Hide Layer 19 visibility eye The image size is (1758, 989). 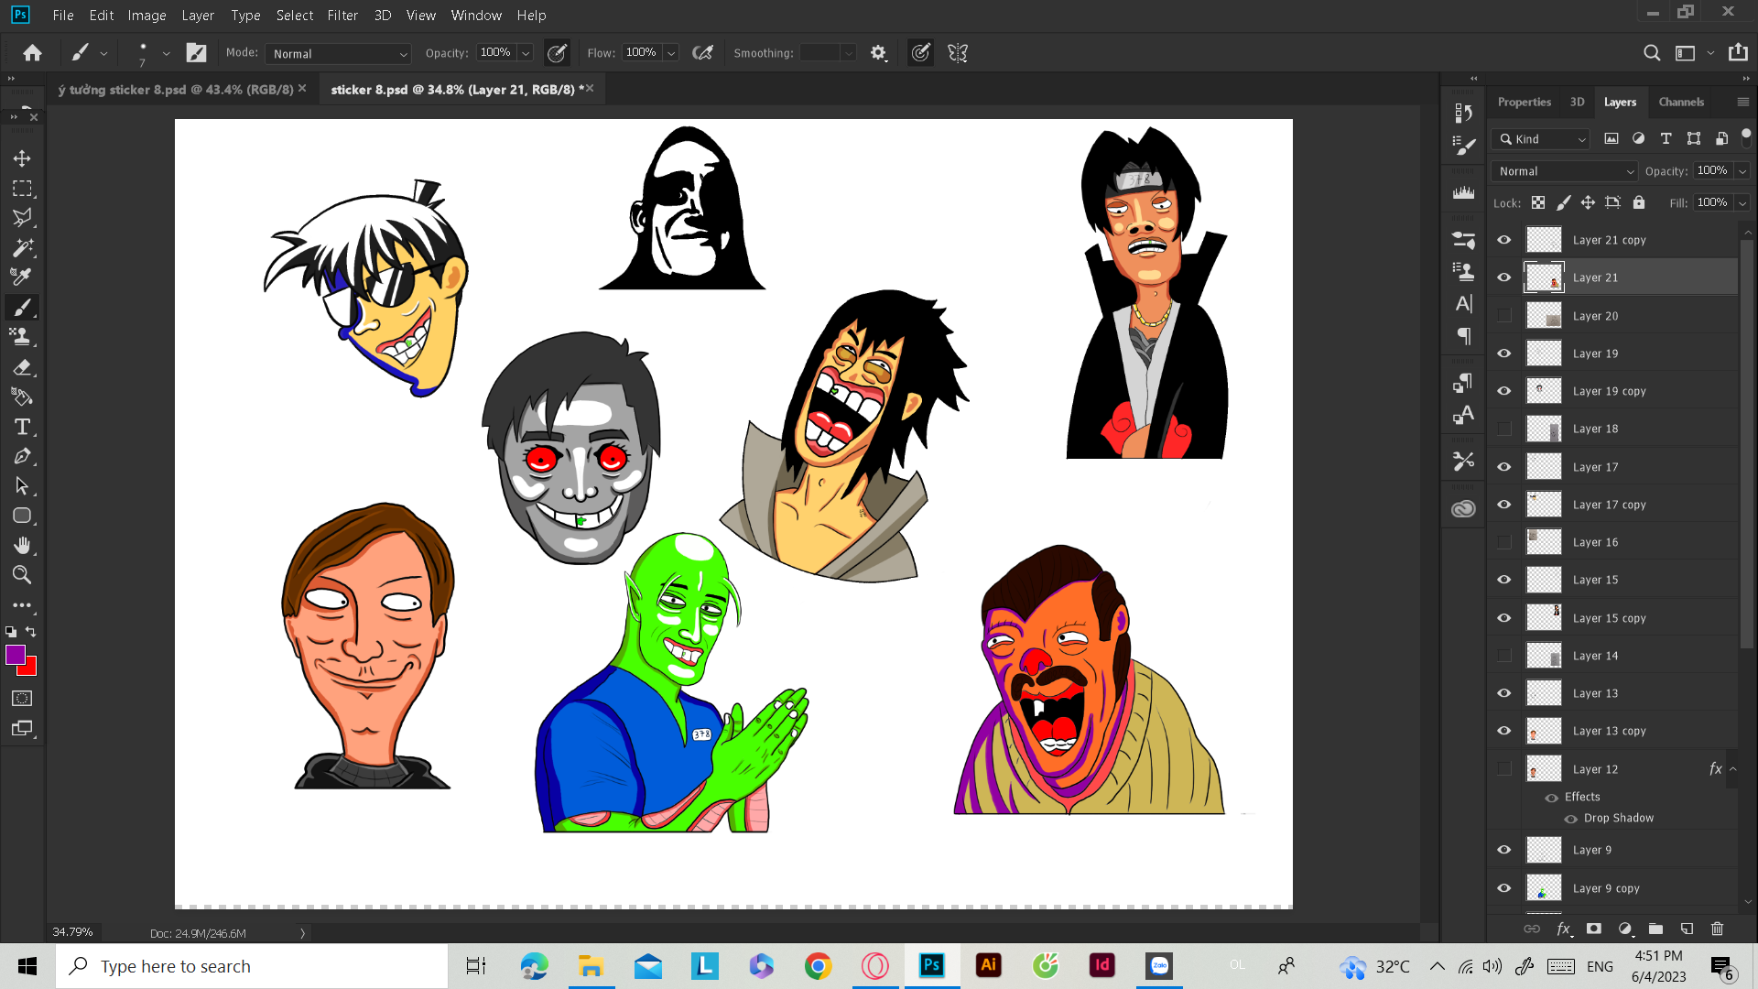click(x=1504, y=353)
